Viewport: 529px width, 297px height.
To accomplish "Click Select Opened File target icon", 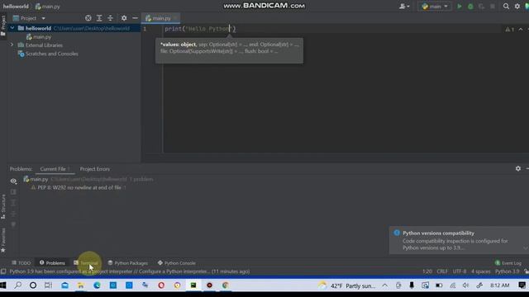I will click(88, 18).
